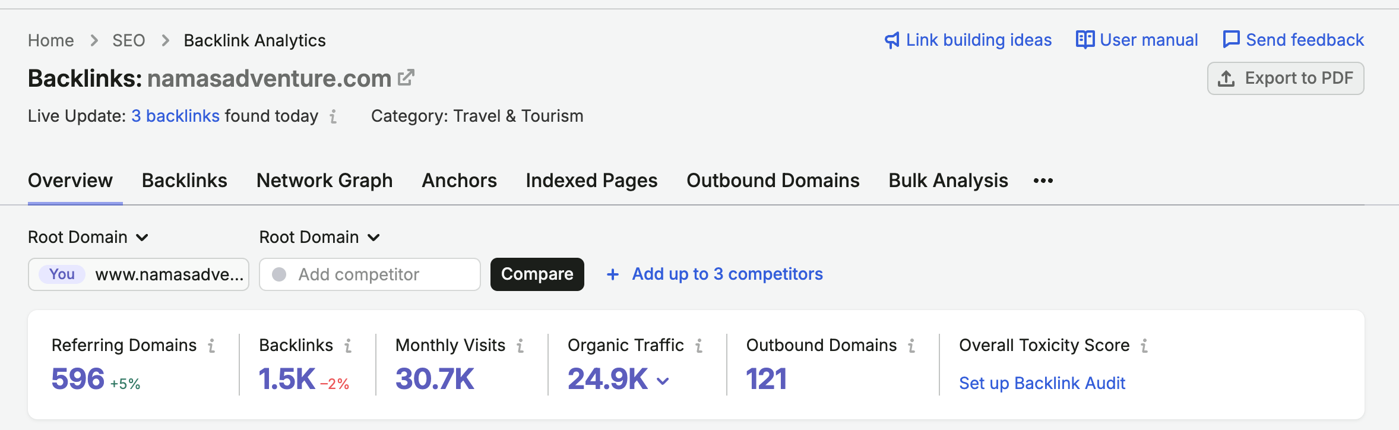The height and width of the screenshot is (430, 1399).
Task: Click plus icon for adding competitors
Action: (x=613, y=274)
